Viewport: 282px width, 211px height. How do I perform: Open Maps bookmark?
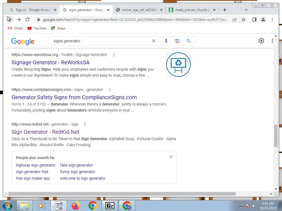(58, 28)
